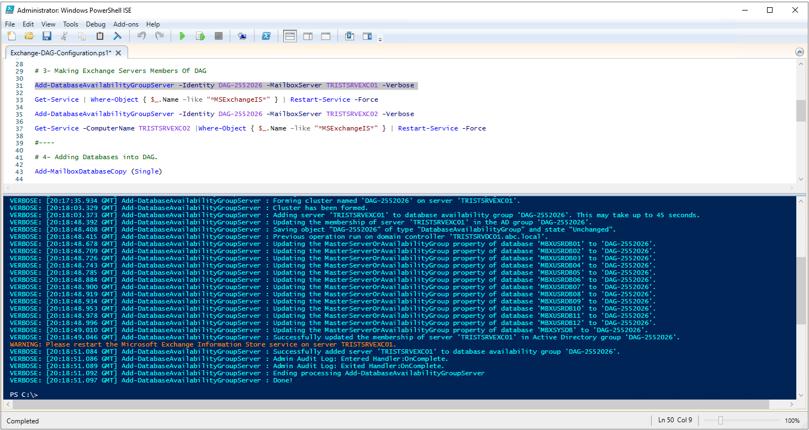
Task: Show Script Pane Maximized layout
Action: click(326, 36)
